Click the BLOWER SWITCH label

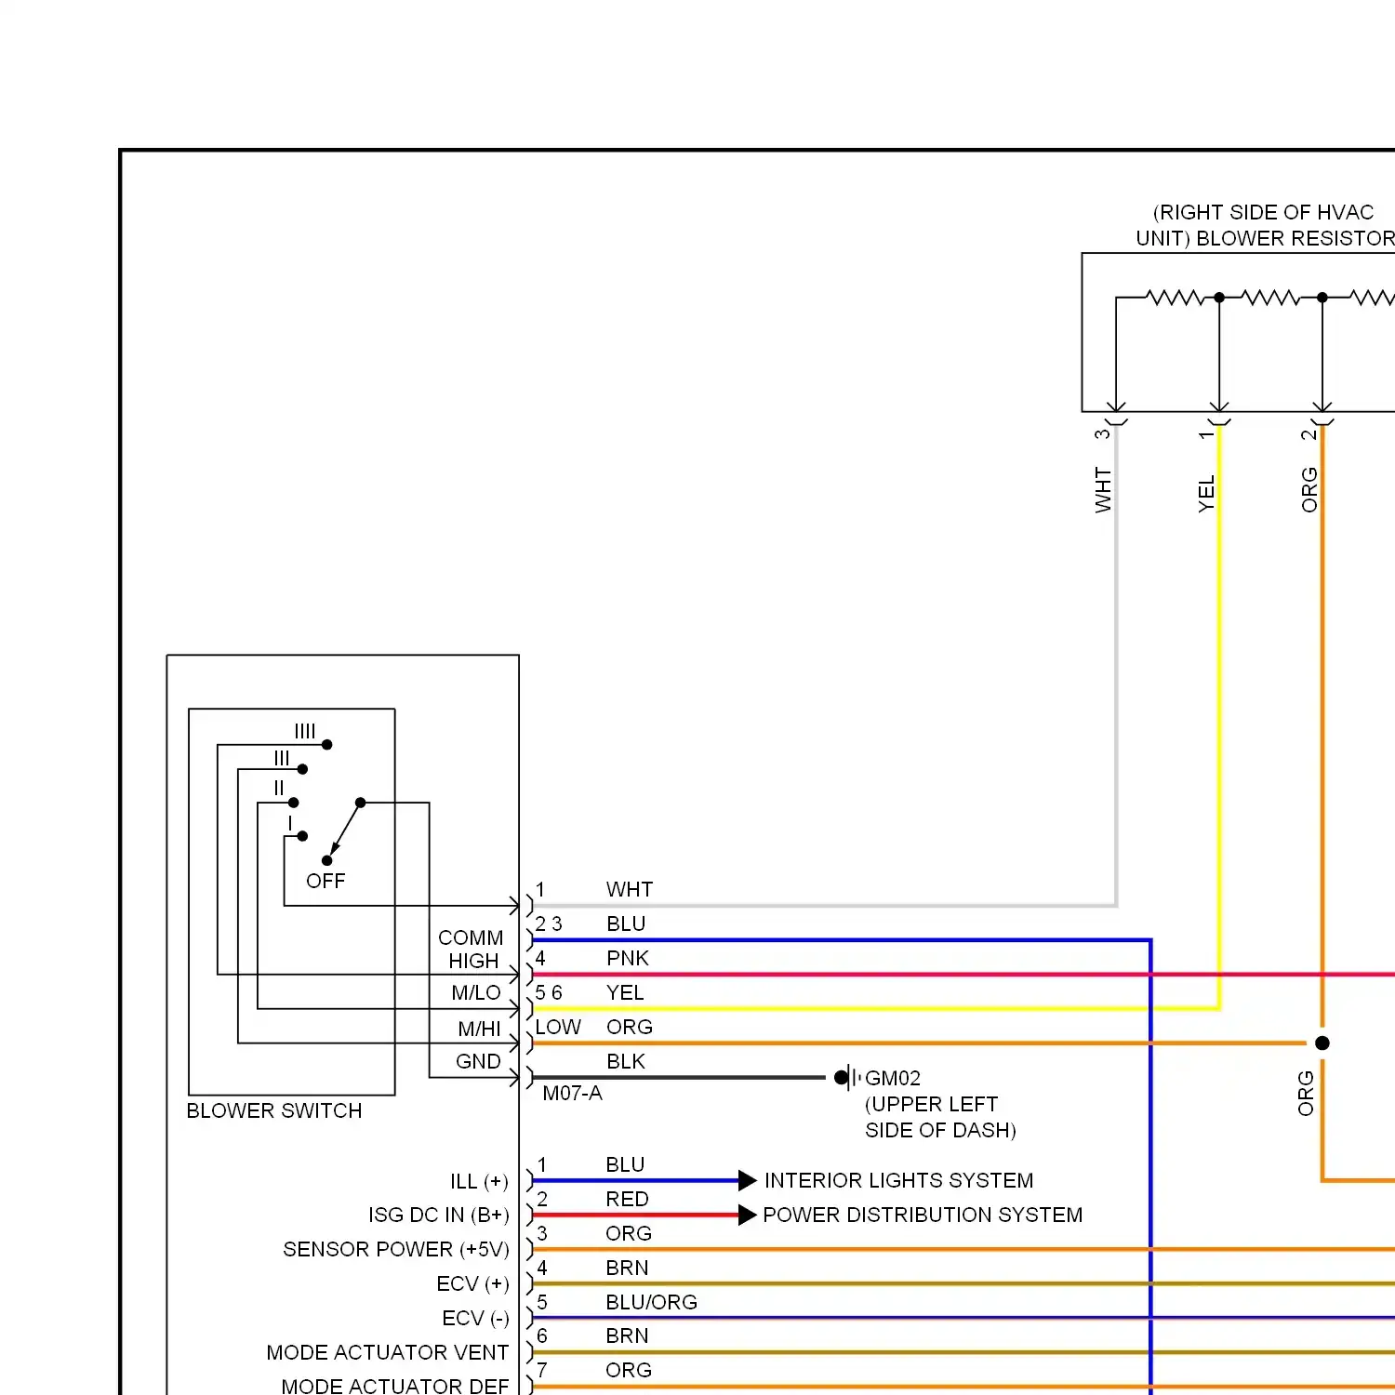pos(274,1110)
